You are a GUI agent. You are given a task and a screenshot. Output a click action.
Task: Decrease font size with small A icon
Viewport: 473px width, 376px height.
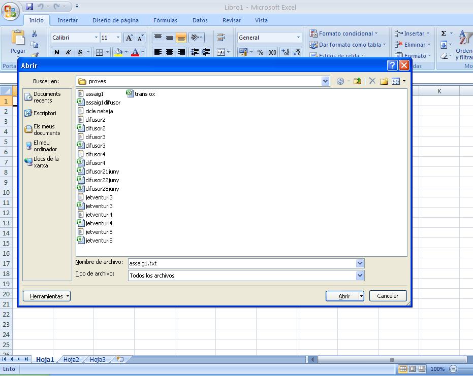(140, 38)
